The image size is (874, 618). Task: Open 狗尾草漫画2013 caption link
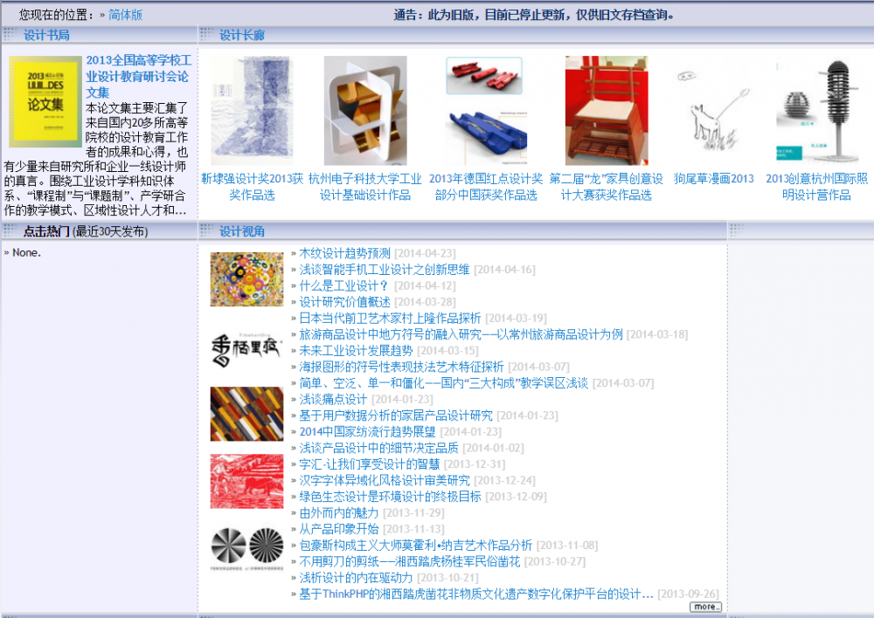(713, 179)
